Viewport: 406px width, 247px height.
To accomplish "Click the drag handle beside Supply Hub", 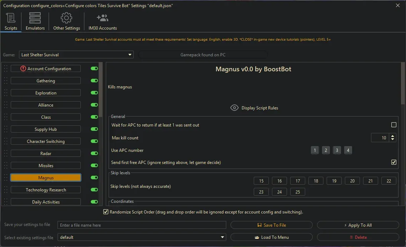I will (6, 129).
